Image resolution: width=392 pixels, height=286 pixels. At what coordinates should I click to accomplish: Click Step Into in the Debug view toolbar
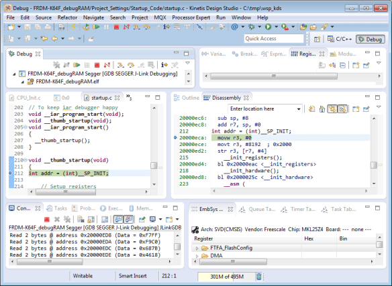[x=121, y=65]
